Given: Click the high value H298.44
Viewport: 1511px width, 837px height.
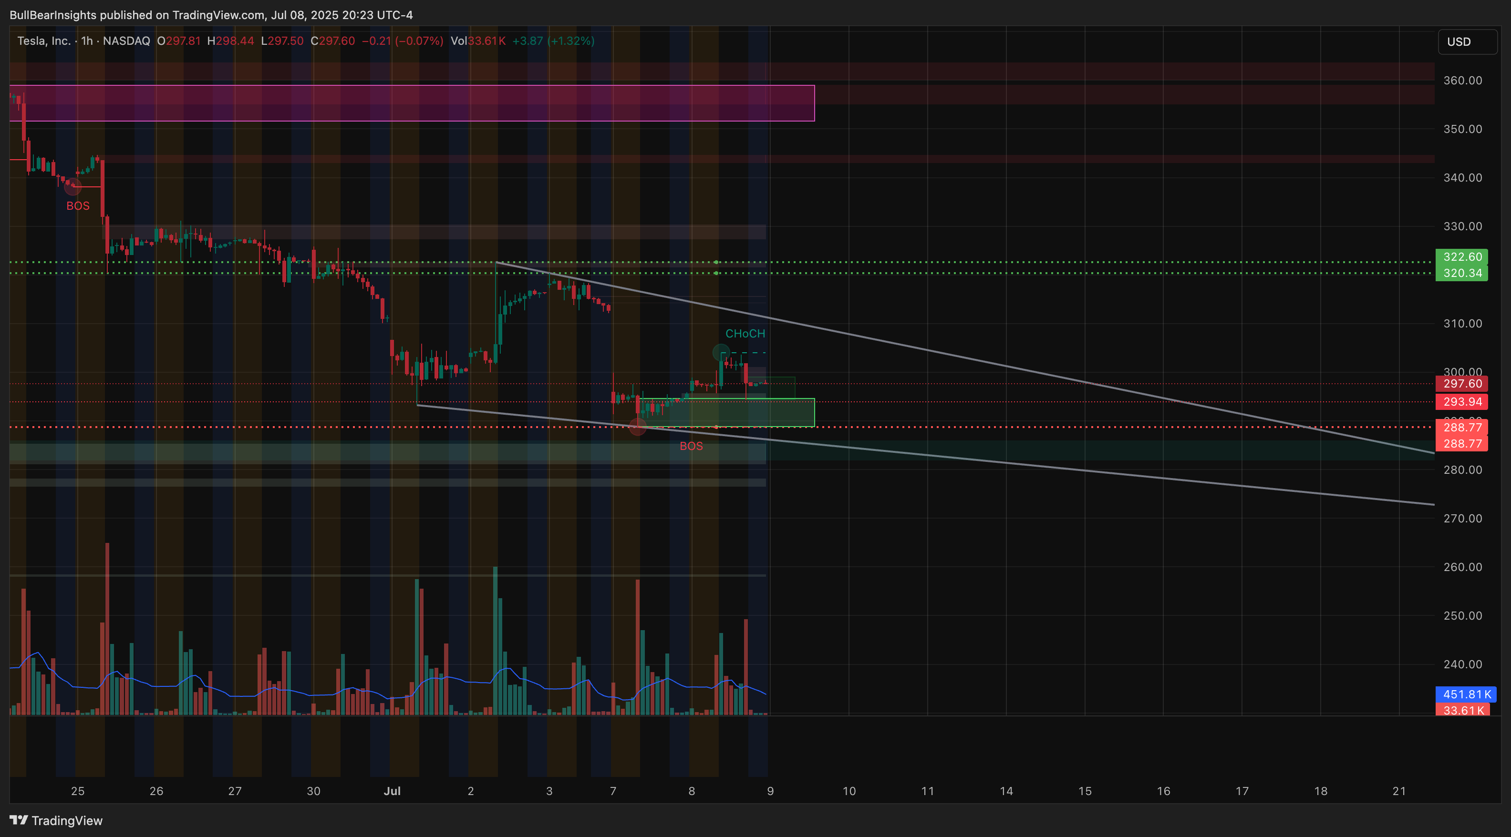Looking at the screenshot, I should (230, 41).
